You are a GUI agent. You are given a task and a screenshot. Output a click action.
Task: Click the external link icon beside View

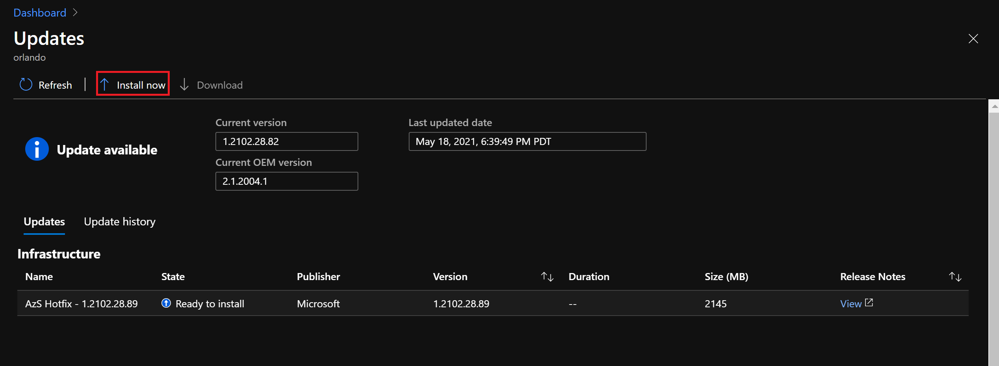click(x=869, y=303)
